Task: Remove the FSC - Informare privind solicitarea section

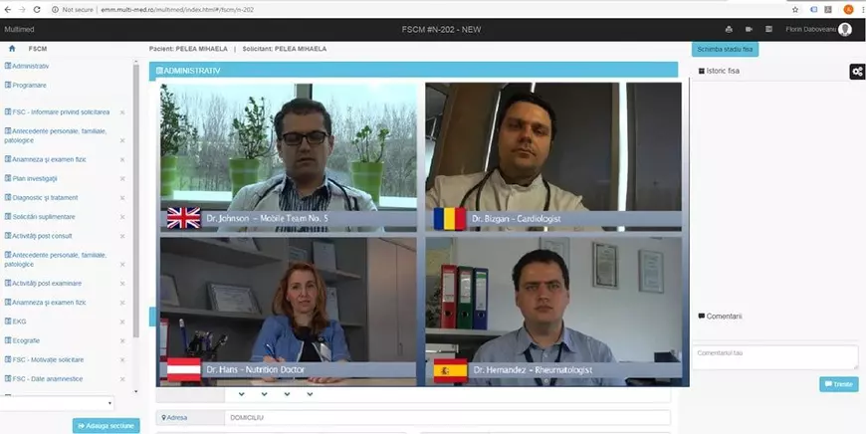Action: (122, 112)
